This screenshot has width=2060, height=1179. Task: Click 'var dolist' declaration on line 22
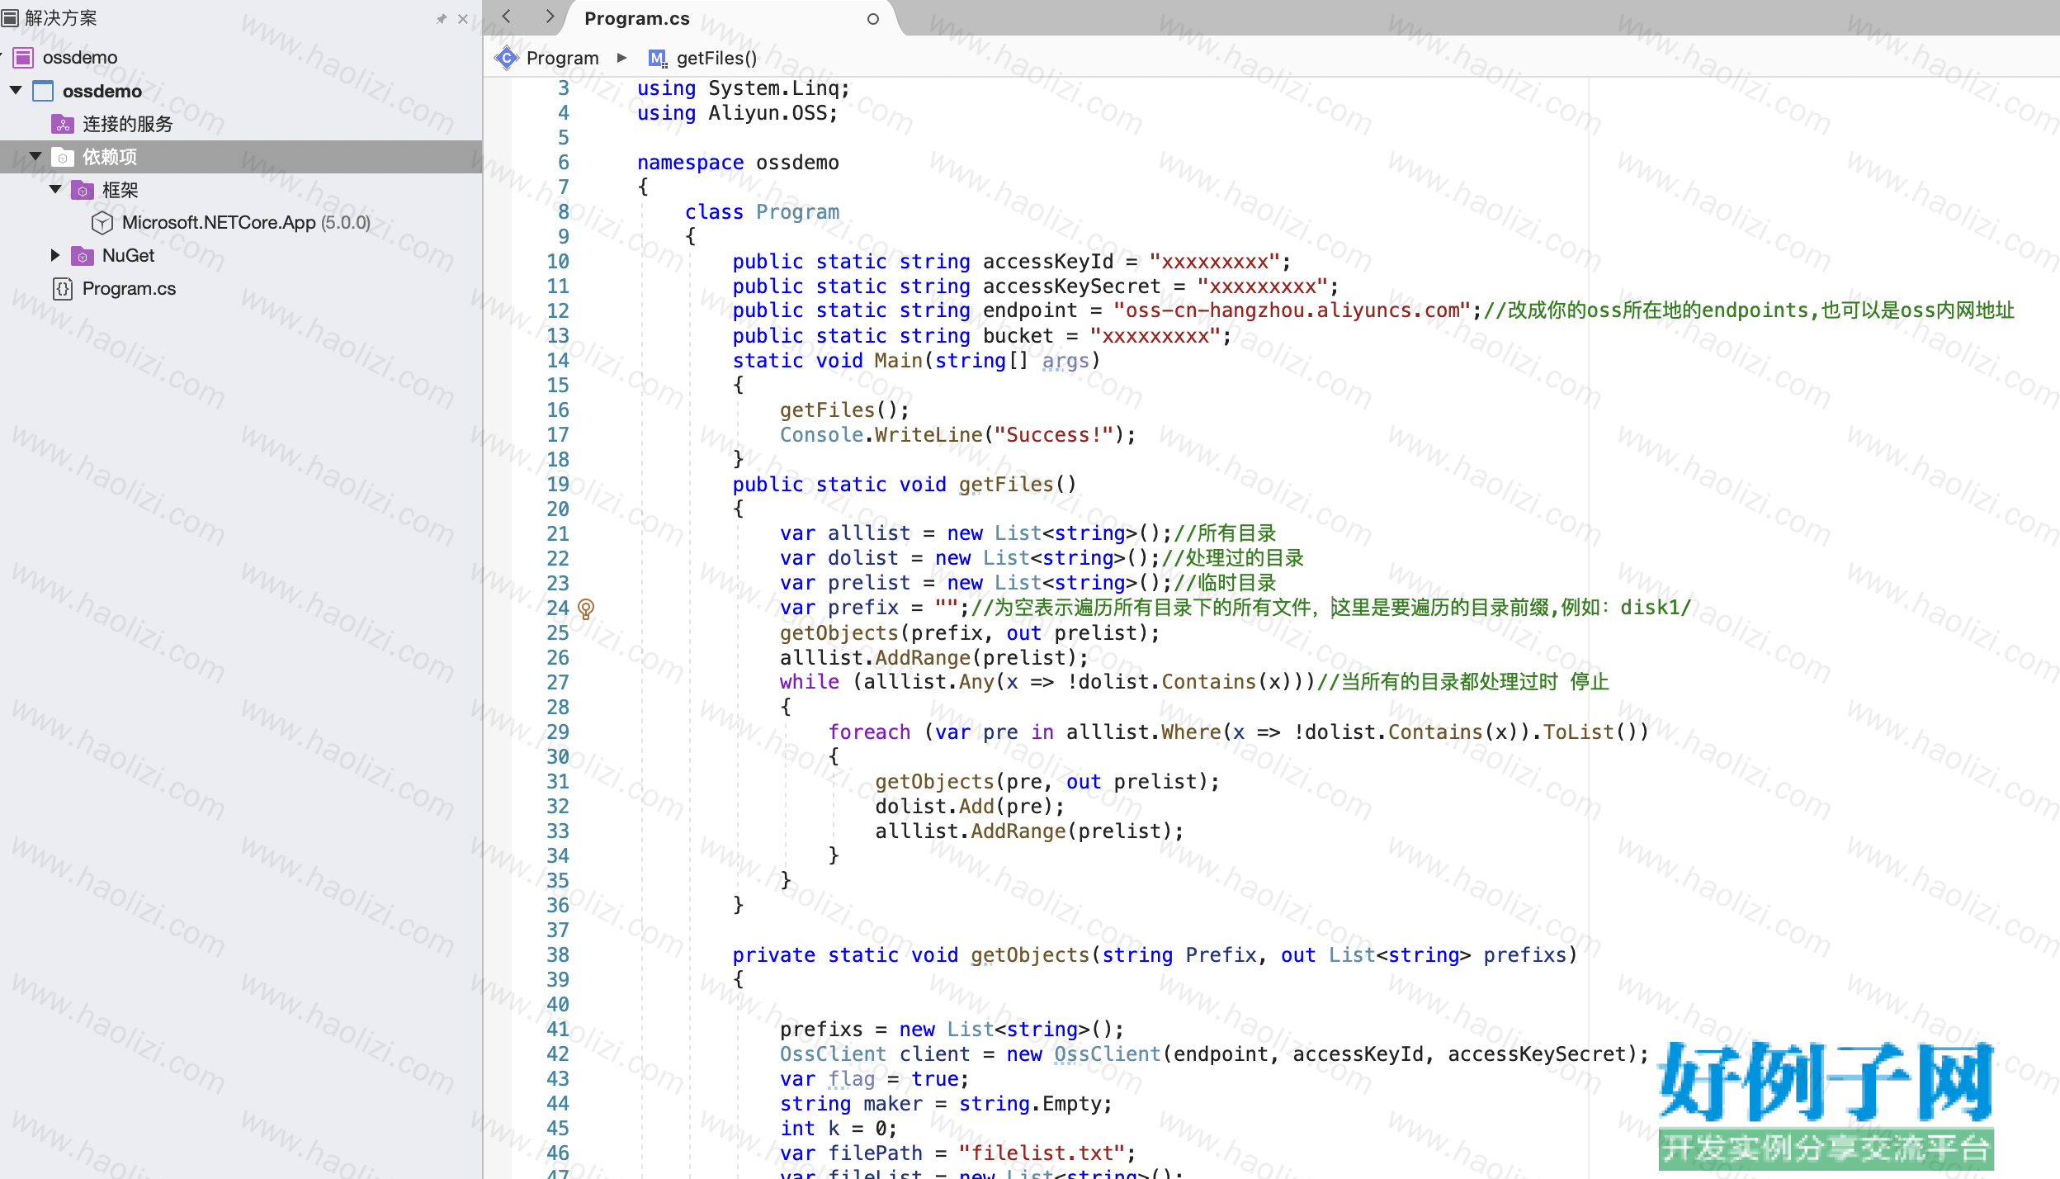pyautogui.click(x=839, y=558)
